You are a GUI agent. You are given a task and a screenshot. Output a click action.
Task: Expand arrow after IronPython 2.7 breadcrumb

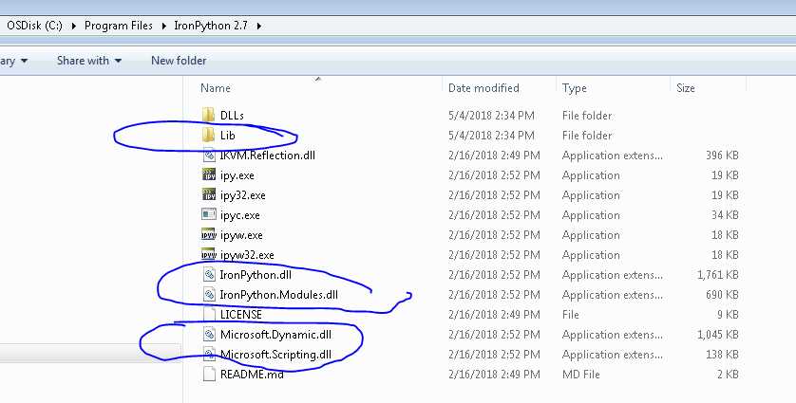pos(259,26)
